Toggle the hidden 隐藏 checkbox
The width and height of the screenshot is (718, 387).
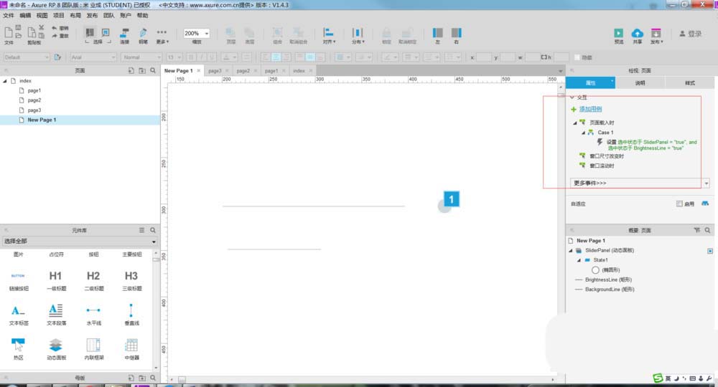(577, 57)
